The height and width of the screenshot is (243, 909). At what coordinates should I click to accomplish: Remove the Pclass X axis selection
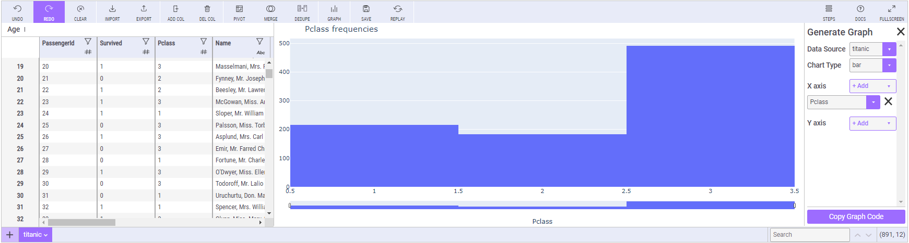tap(888, 101)
